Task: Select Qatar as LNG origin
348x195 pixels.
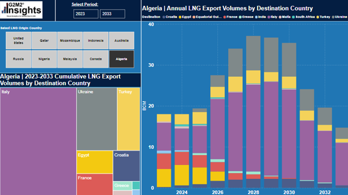Action: pyautogui.click(x=44, y=41)
